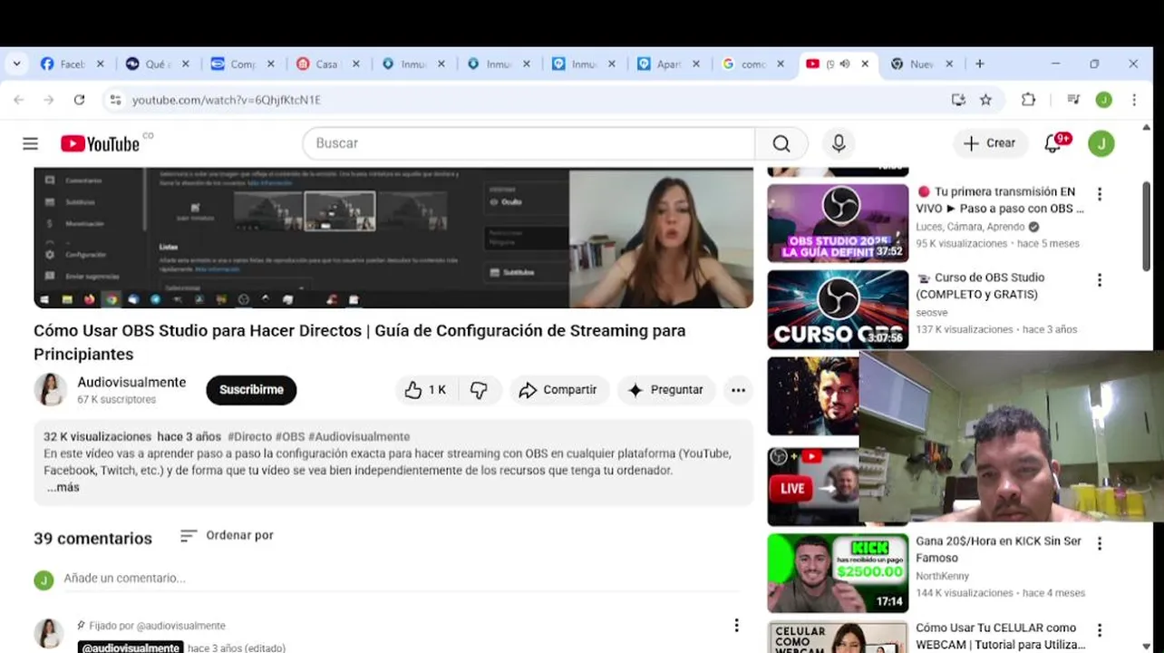The height and width of the screenshot is (653, 1164).
Task: Open the 'Celular como webcam' thumbnail
Action: pos(838,637)
